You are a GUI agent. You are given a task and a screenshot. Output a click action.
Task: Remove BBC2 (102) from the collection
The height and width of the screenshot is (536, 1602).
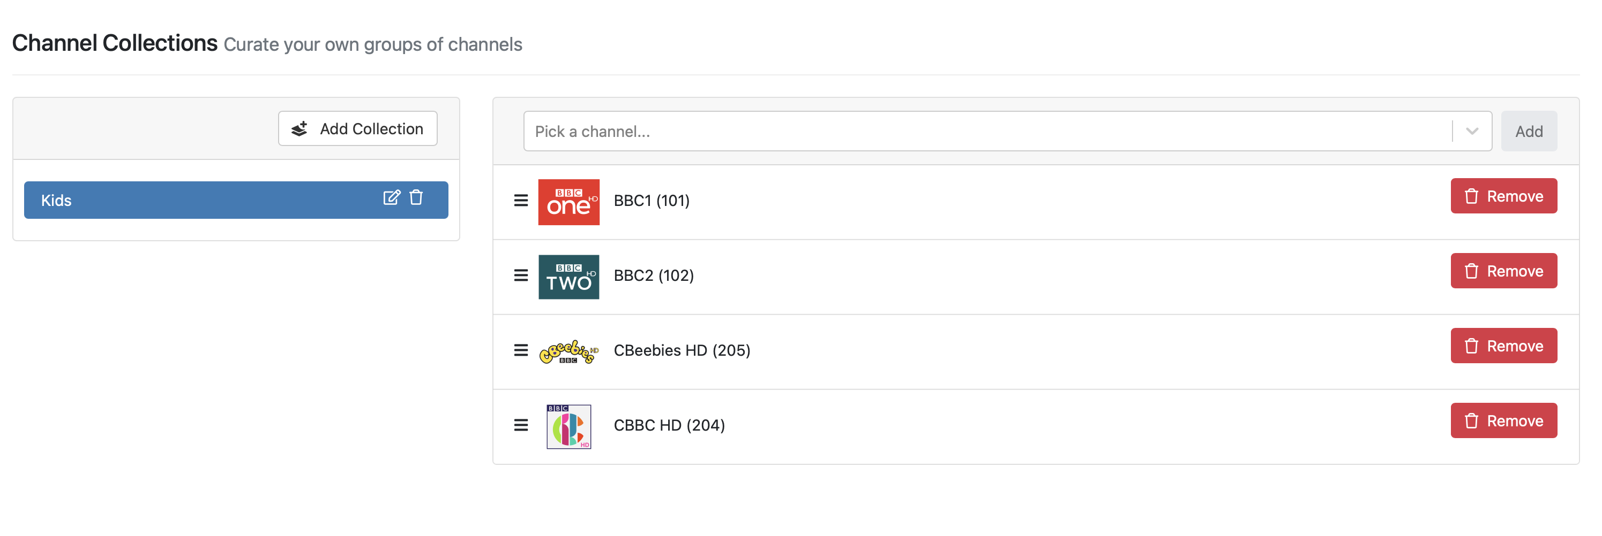point(1503,271)
